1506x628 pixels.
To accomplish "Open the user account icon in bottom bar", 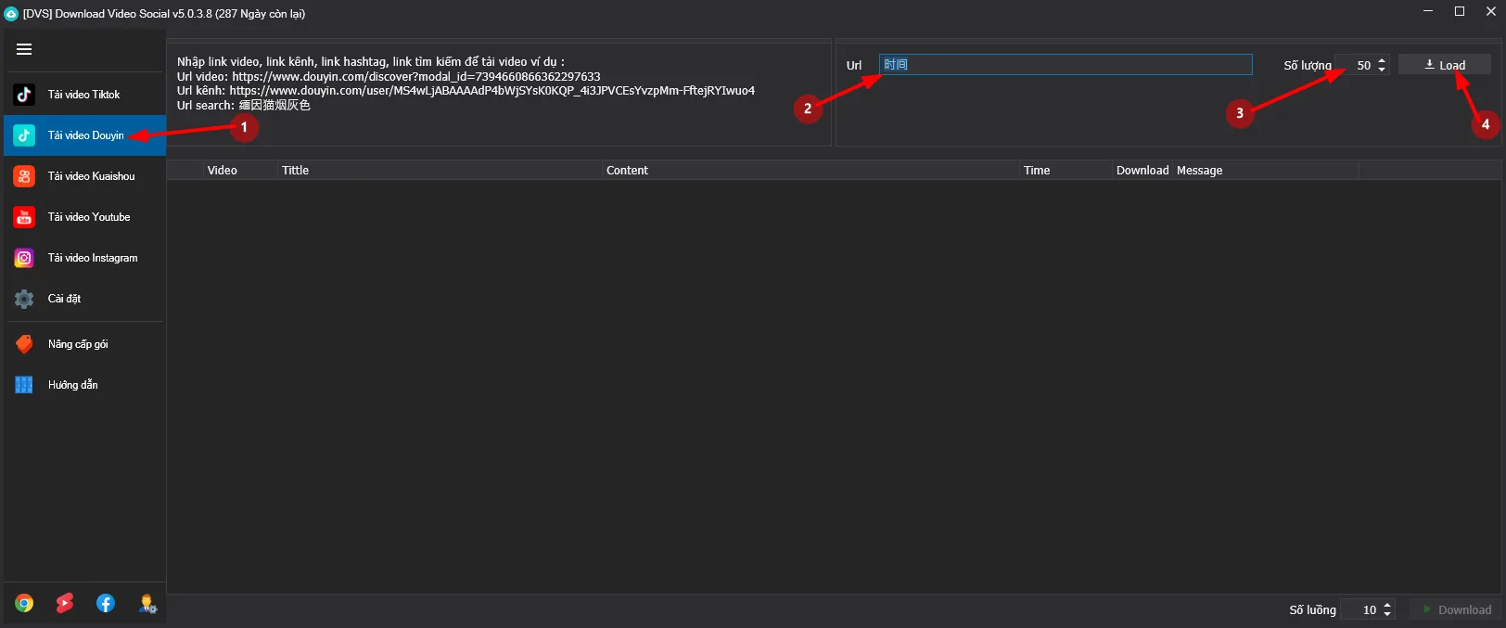I will point(147,604).
